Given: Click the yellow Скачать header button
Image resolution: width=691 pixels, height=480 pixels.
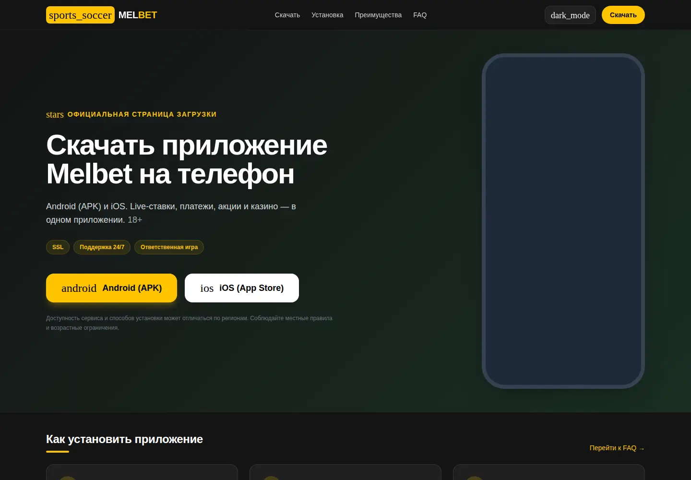Looking at the screenshot, I should tap(623, 15).
